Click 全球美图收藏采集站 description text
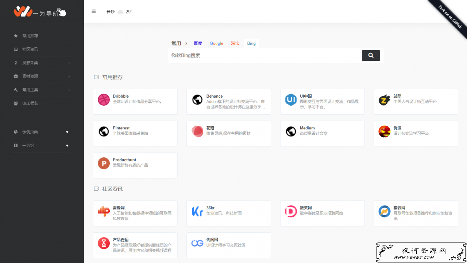 [x=130, y=134]
